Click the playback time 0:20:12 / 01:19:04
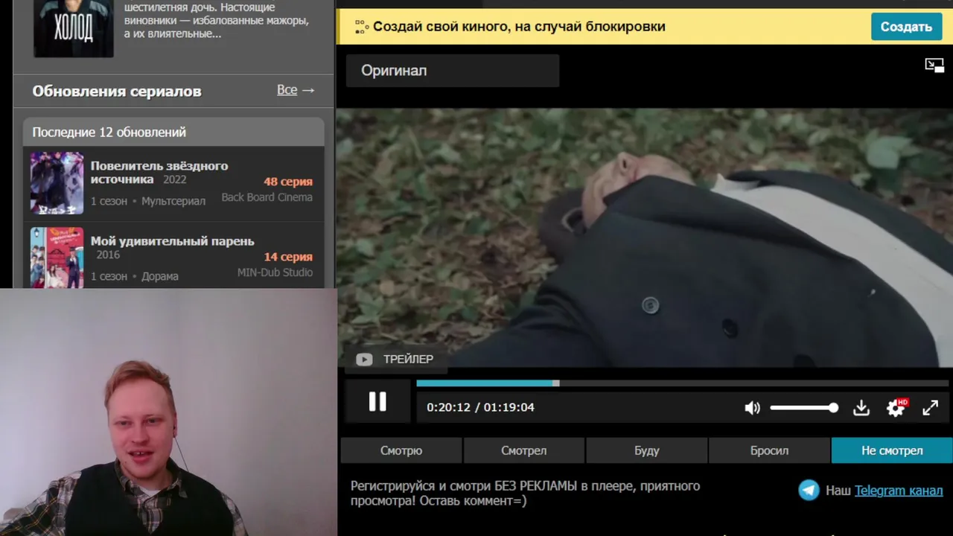 tap(480, 407)
